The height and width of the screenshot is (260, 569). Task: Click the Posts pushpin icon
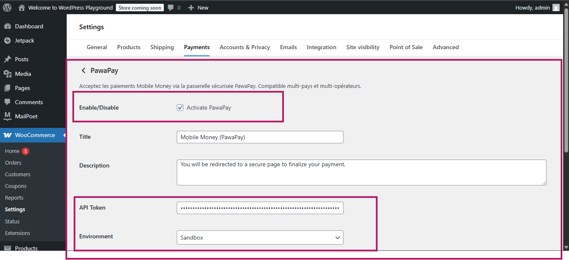tap(8, 59)
